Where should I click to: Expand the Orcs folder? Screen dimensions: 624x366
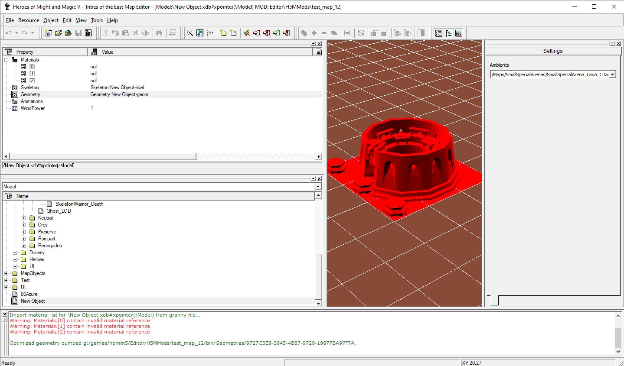coord(24,225)
